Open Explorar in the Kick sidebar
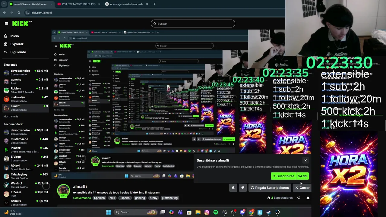Screen dimensions: 386x217 pyautogui.click(x=17, y=44)
